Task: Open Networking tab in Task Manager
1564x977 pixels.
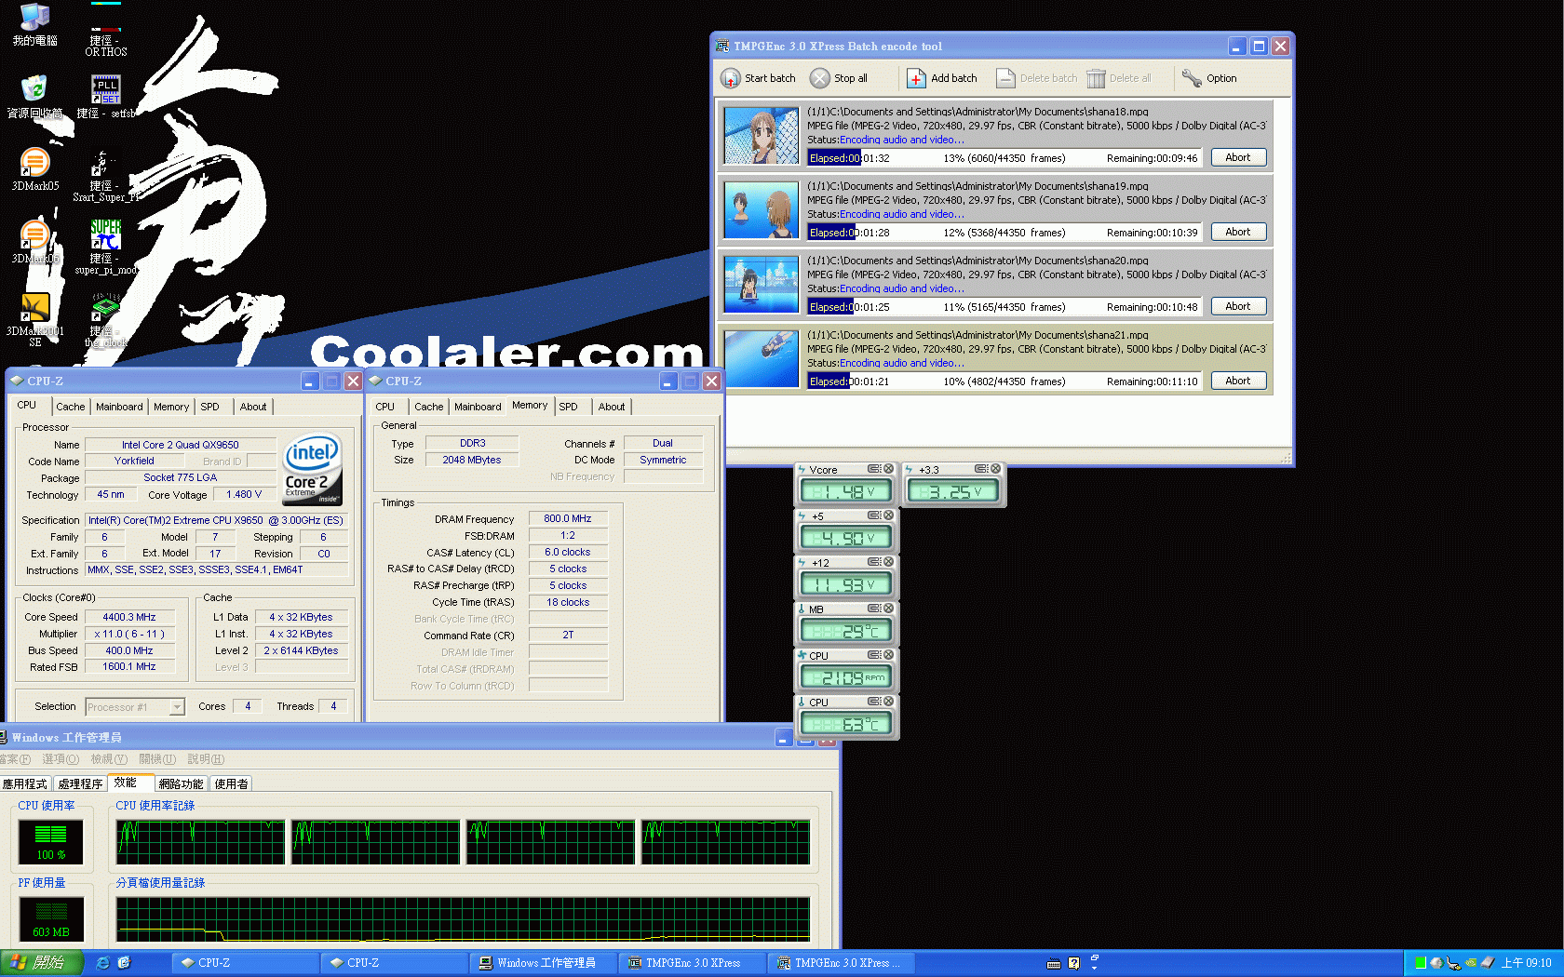Action: [x=181, y=783]
